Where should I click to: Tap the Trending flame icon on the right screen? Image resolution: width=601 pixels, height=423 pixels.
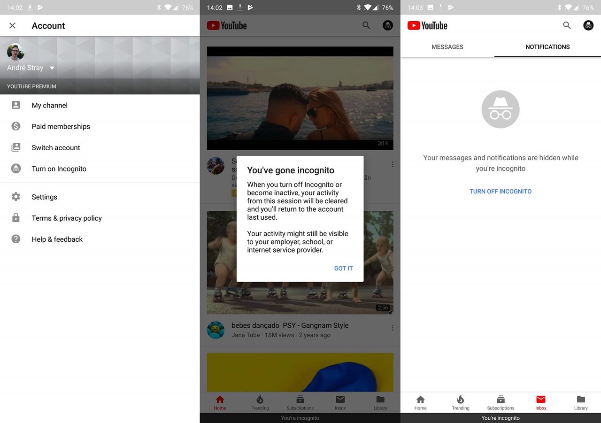pyautogui.click(x=461, y=400)
